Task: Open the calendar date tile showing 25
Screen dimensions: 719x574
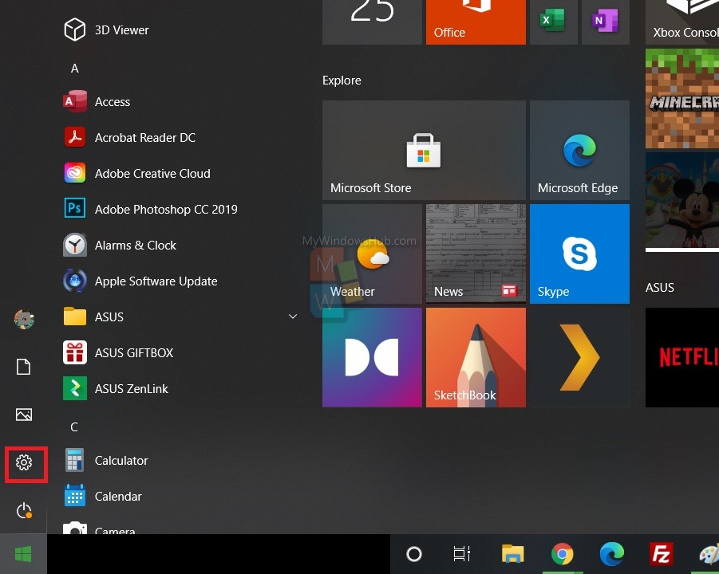Action: coord(372,22)
